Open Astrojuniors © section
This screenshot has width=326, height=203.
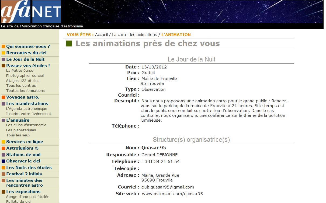(22, 148)
